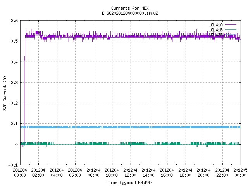Click the LCL42B legend label
Viewport: 248px width, 186px height.
tap(215, 35)
